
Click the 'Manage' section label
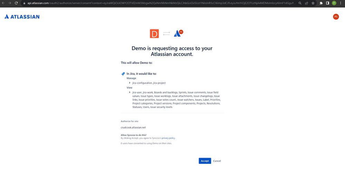click(x=131, y=78)
